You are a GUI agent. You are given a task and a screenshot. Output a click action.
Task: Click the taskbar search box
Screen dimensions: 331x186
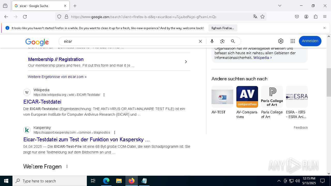[50, 181]
